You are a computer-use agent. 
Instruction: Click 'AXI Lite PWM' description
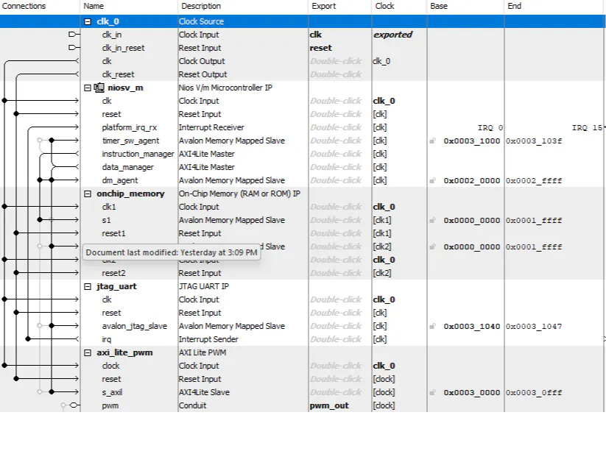[x=202, y=353]
